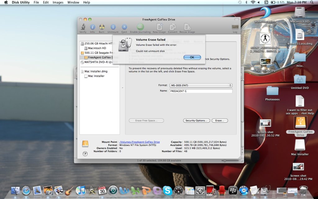Viewport: 318px width, 199px height.
Task: Open the Images menu
Action: click(58, 2)
